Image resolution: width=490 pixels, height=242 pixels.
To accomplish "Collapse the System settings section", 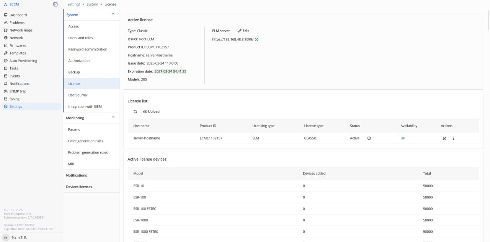I will point(113,14).
